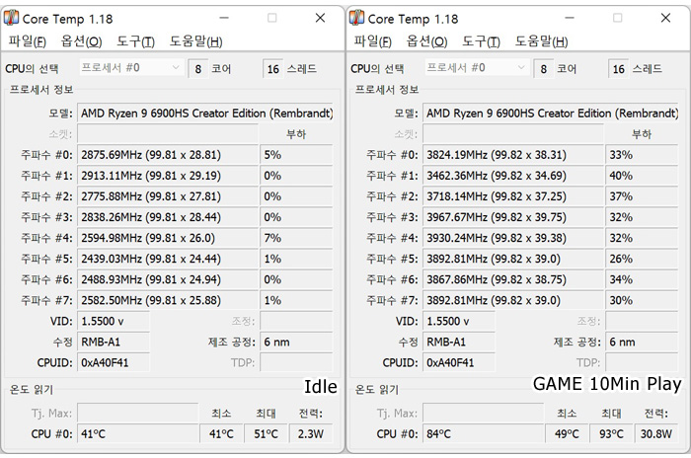Open 옵션(O) menu in left window
The height and width of the screenshot is (458, 691).
point(81,41)
